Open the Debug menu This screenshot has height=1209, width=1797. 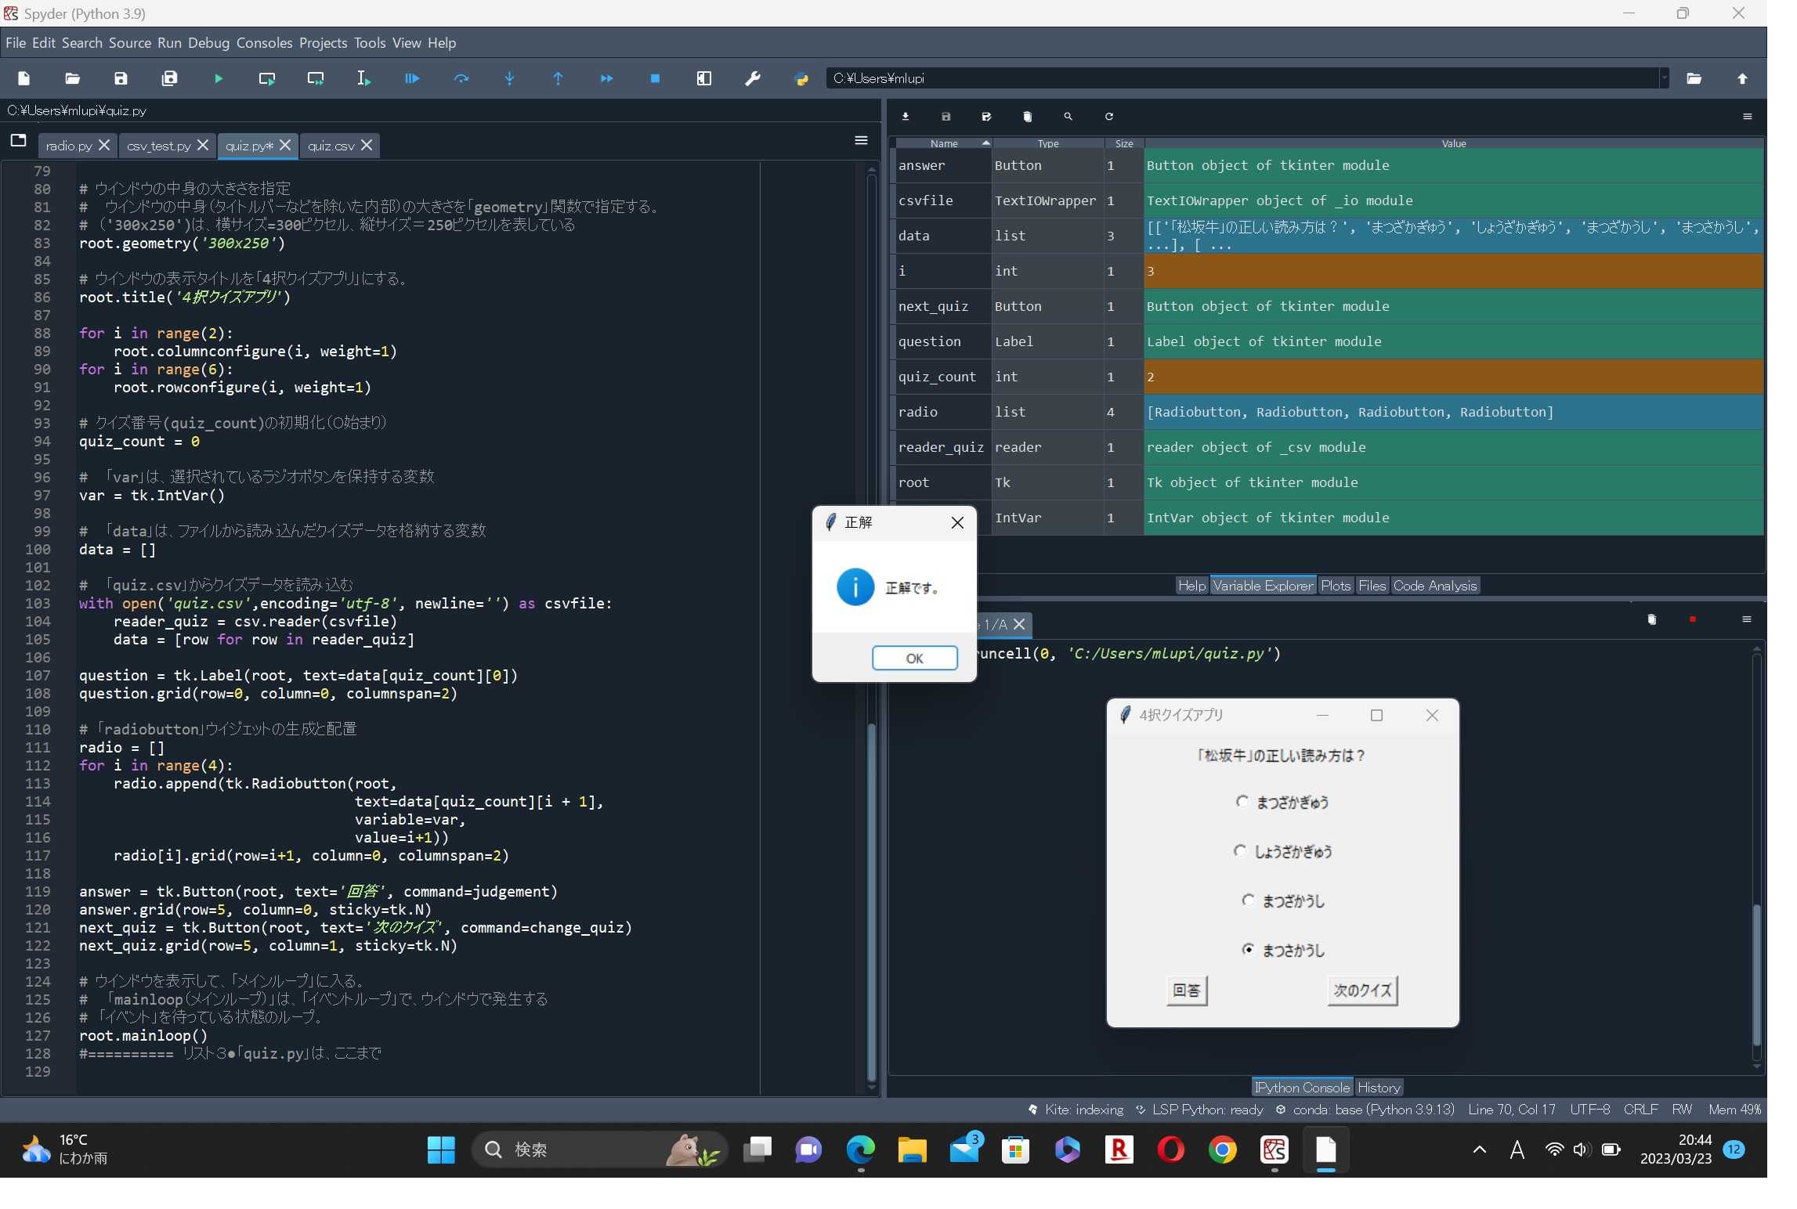click(208, 43)
